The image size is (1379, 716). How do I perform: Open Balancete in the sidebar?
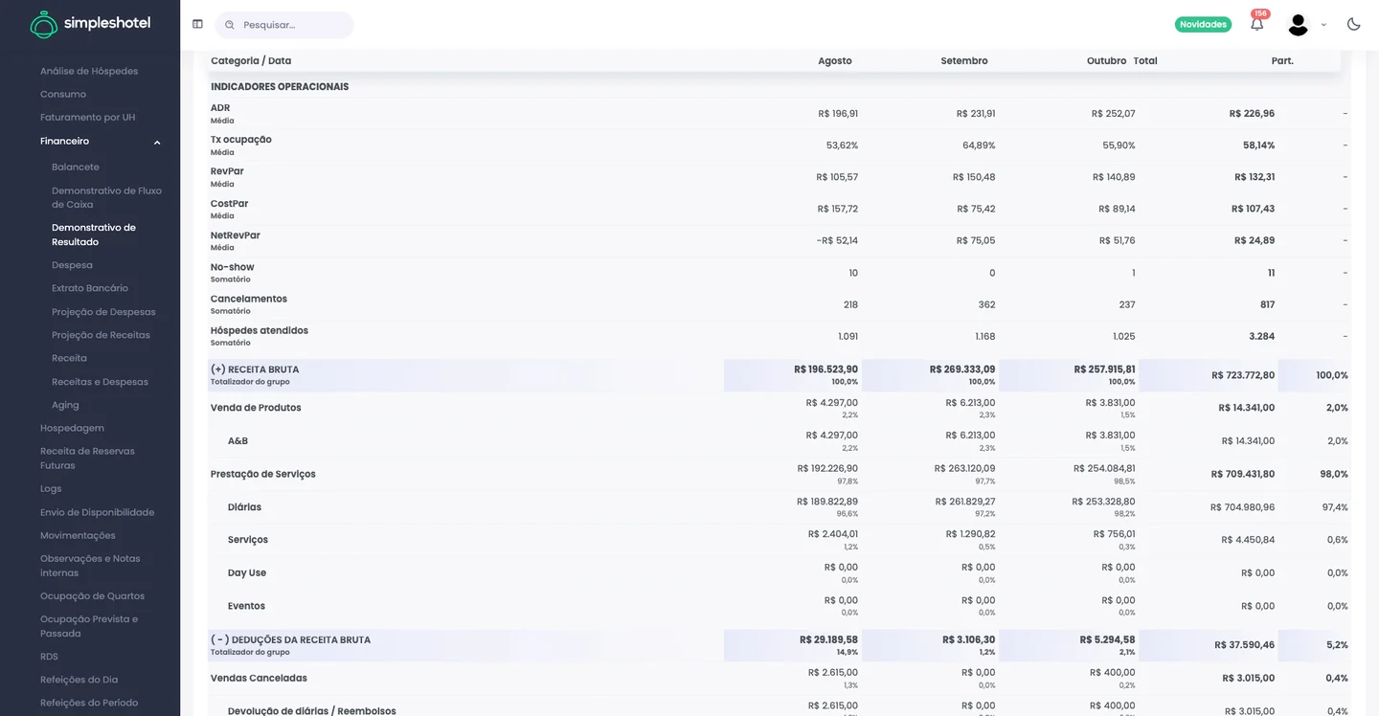76,167
